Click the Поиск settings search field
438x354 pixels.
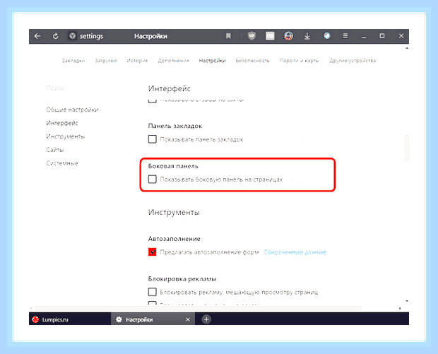[55, 88]
